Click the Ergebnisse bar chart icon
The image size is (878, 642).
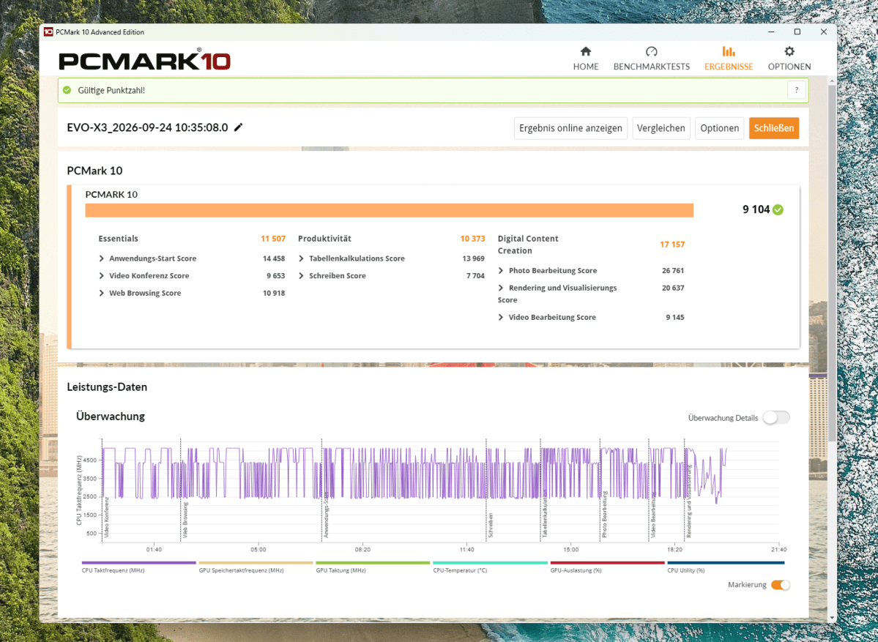(x=729, y=51)
